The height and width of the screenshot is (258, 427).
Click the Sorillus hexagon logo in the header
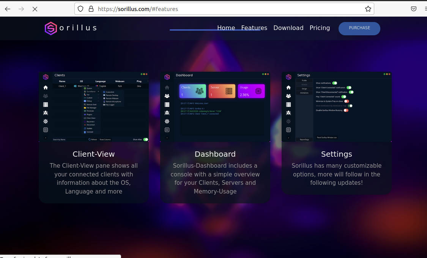click(x=51, y=28)
